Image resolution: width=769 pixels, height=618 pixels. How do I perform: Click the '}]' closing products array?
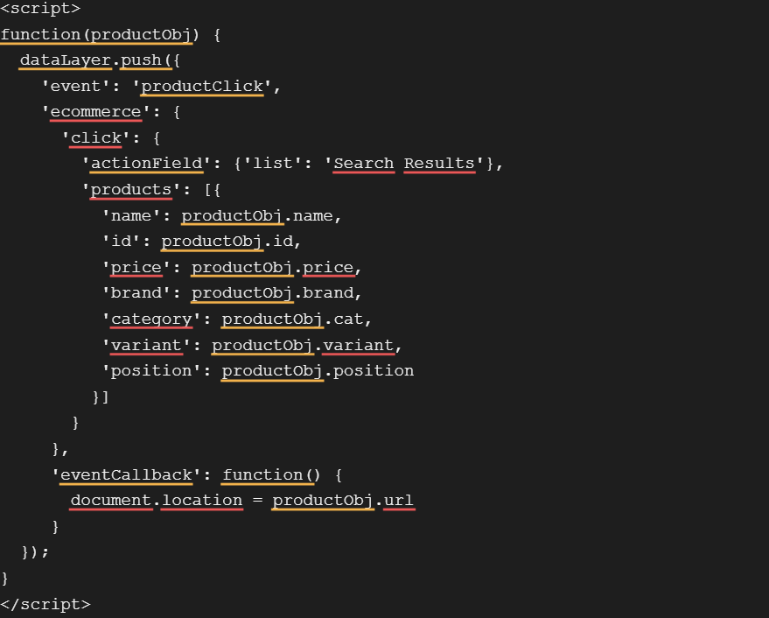tap(101, 397)
